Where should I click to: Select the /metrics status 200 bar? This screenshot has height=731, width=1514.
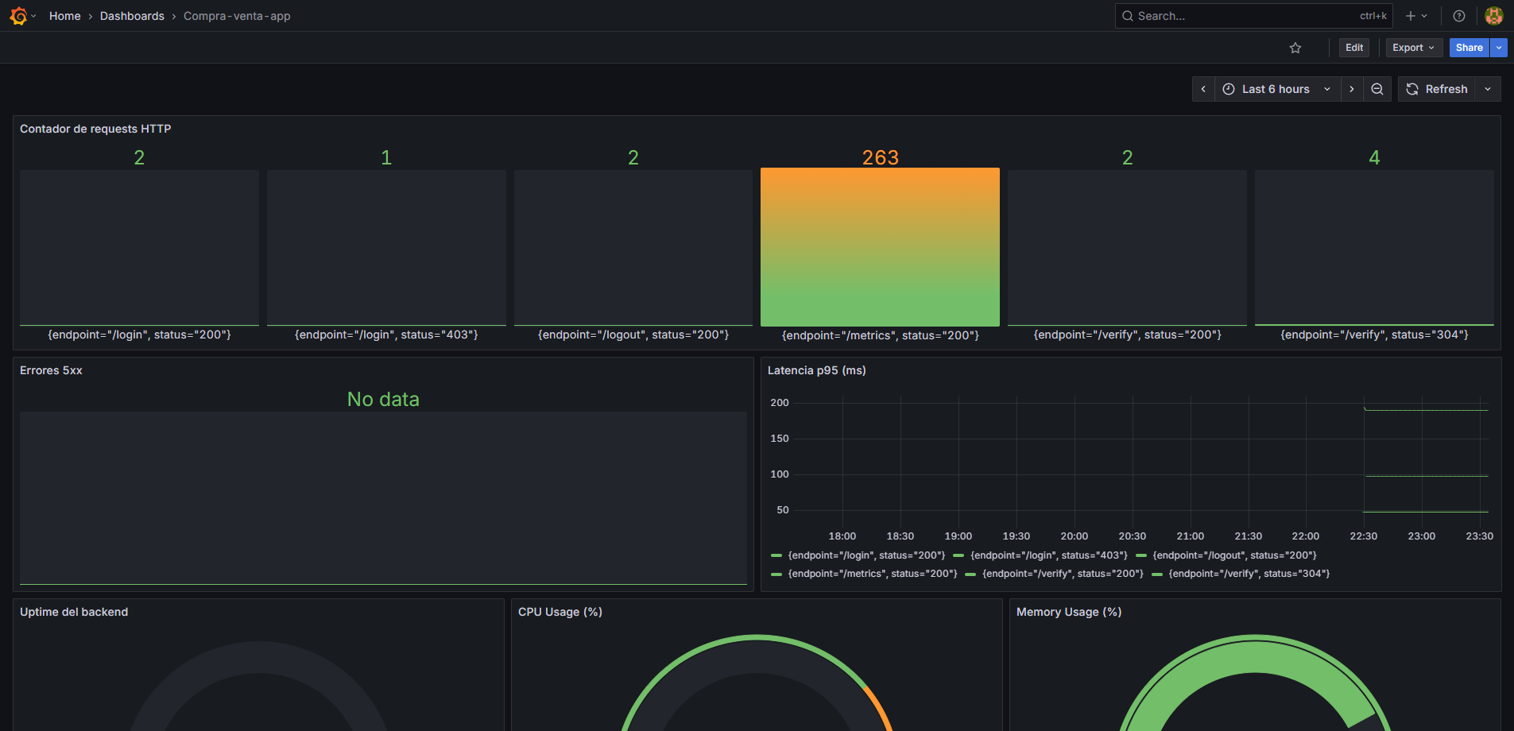tap(880, 247)
